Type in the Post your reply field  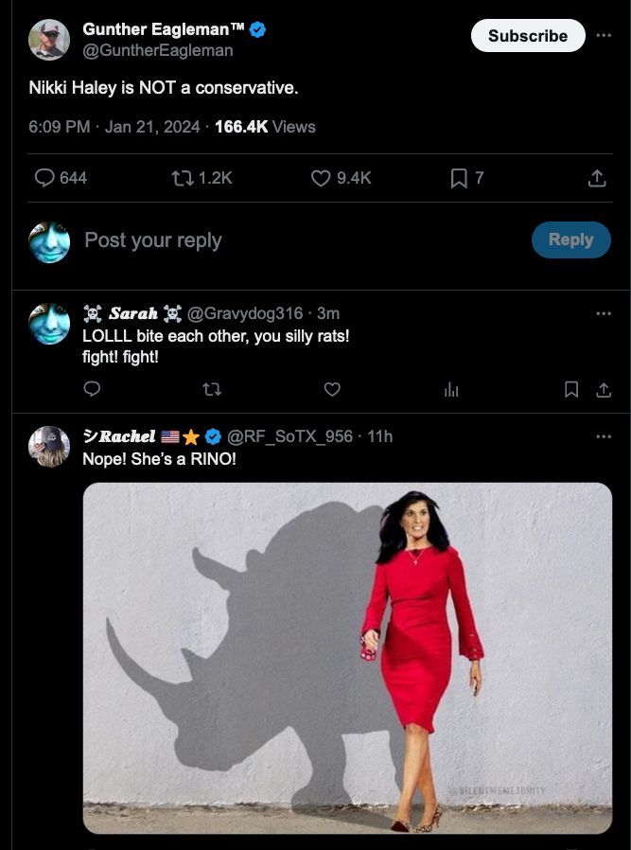pos(284,240)
